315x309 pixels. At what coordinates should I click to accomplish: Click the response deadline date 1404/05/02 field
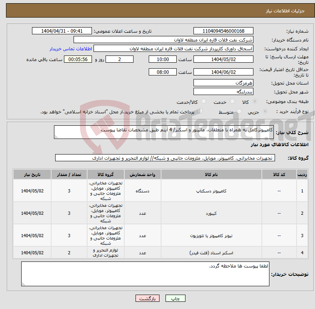(x=223, y=59)
